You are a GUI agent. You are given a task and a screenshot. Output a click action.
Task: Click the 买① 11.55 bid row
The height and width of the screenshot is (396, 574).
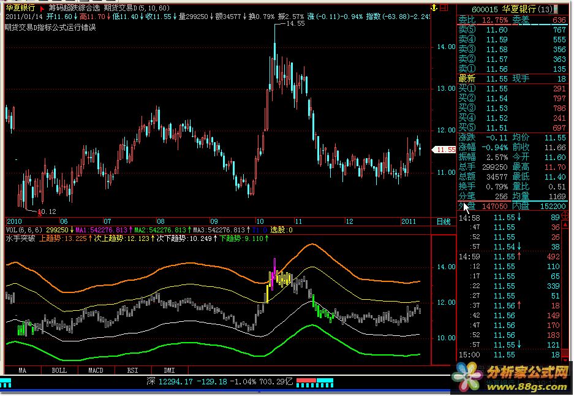pyautogui.click(x=512, y=89)
